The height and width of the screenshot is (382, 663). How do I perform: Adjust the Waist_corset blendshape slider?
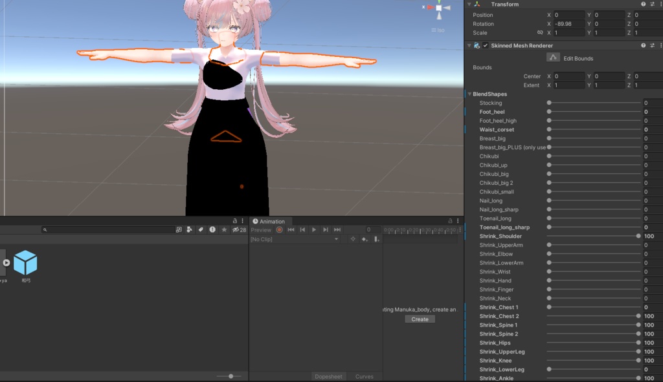pos(594,129)
